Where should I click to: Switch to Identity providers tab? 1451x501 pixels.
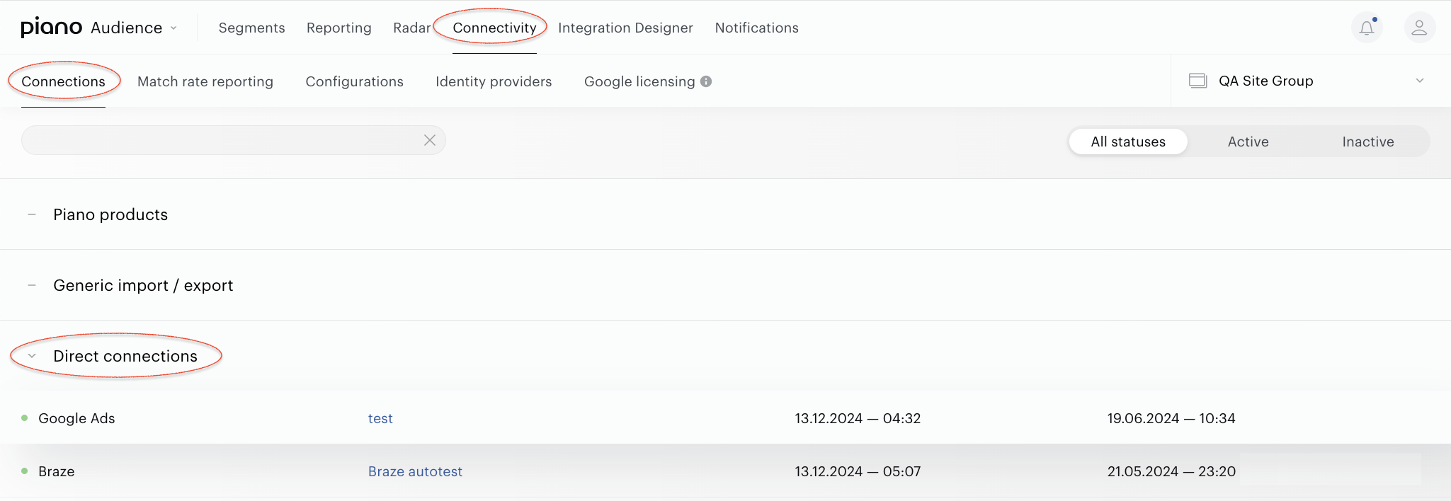point(494,81)
